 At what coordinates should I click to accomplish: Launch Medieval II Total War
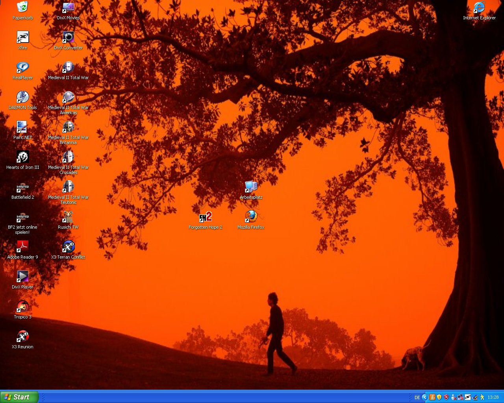pos(68,68)
